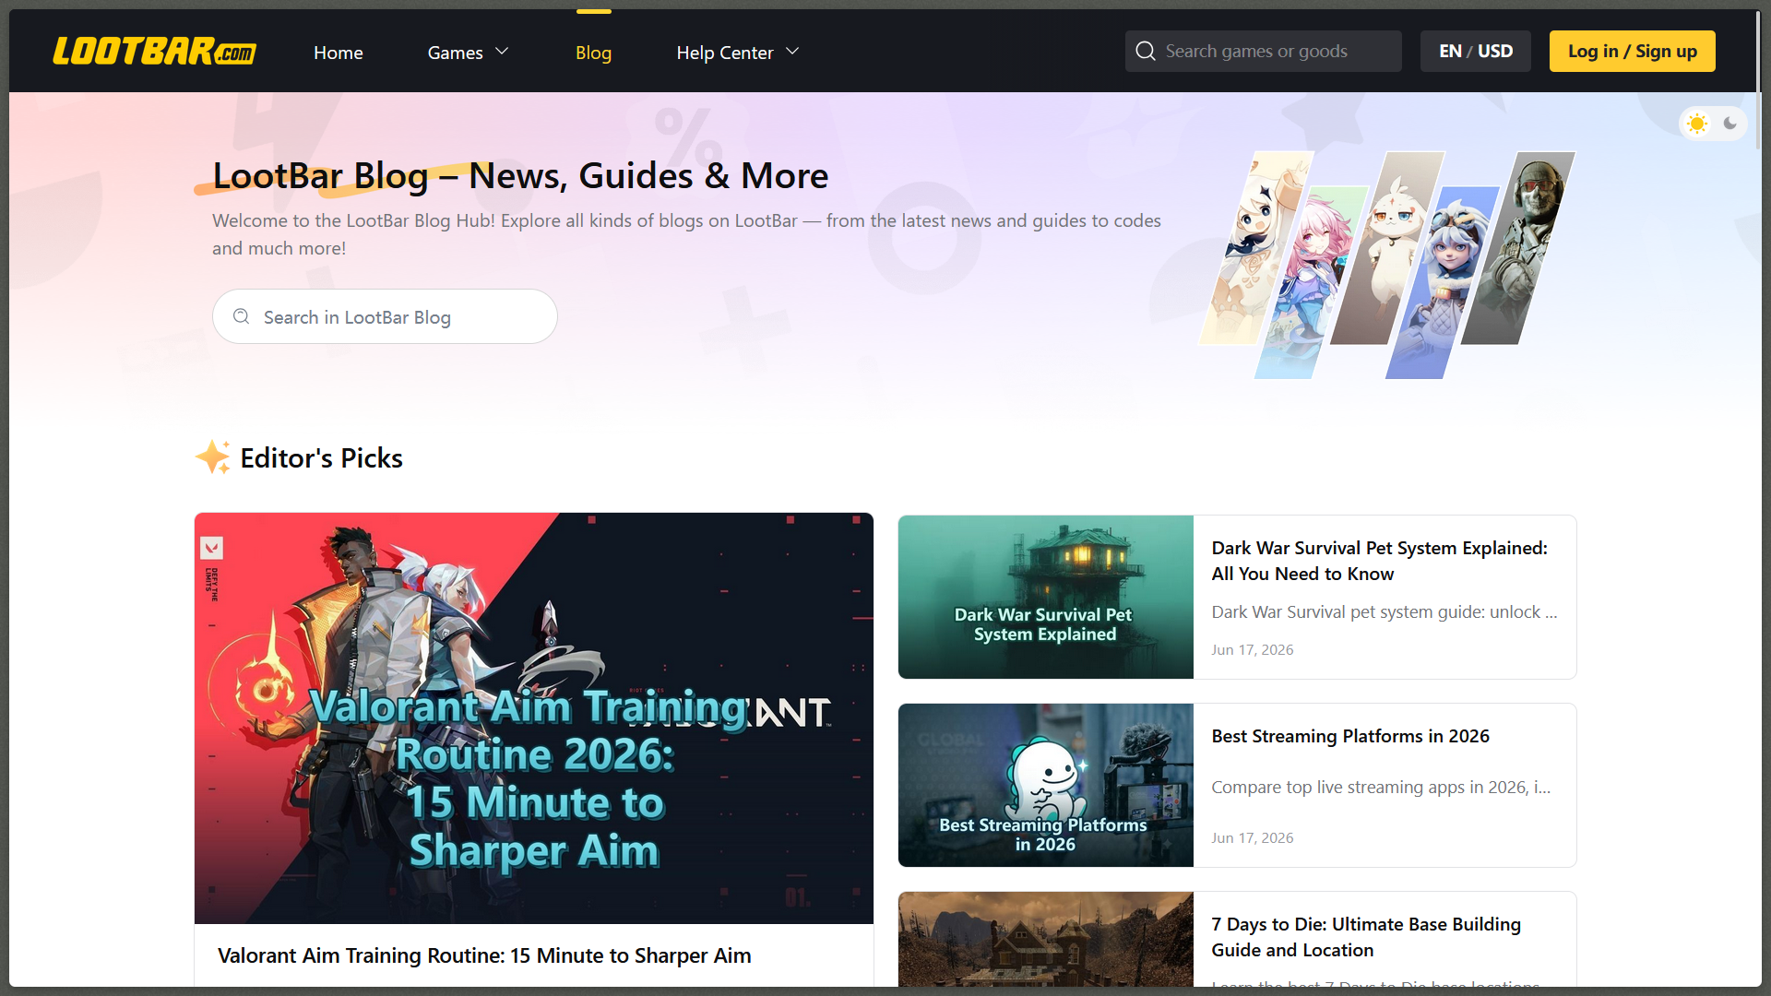Open the Best Streaming Platforms in 2026 title
1771x996 pixels.
click(x=1350, y=736)
